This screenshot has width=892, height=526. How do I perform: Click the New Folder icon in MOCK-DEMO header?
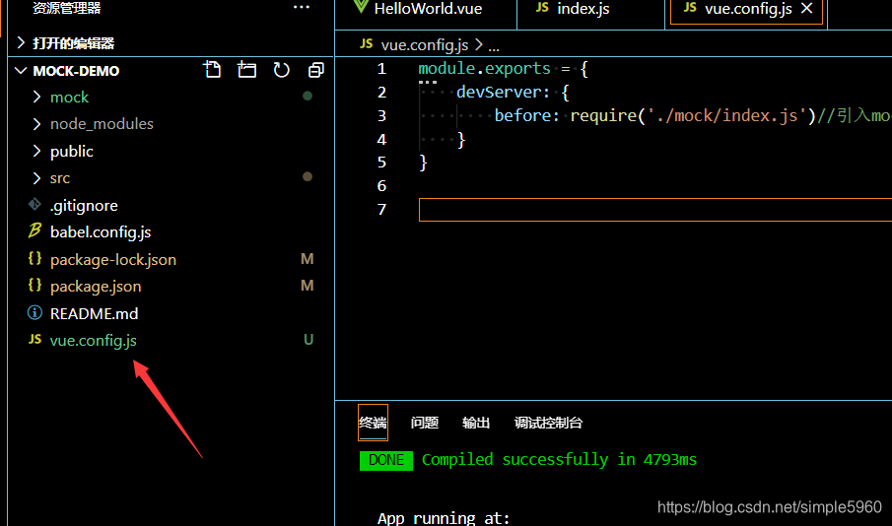(x=246, y=70)
